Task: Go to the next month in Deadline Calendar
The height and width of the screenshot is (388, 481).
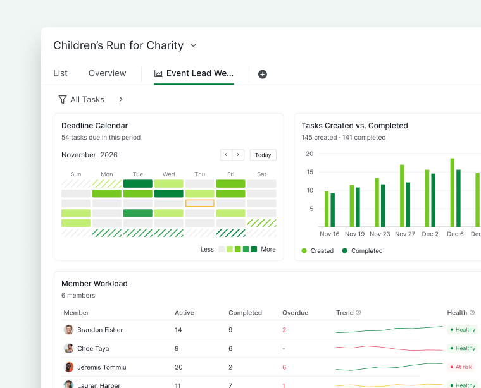Action: [238, 155]
